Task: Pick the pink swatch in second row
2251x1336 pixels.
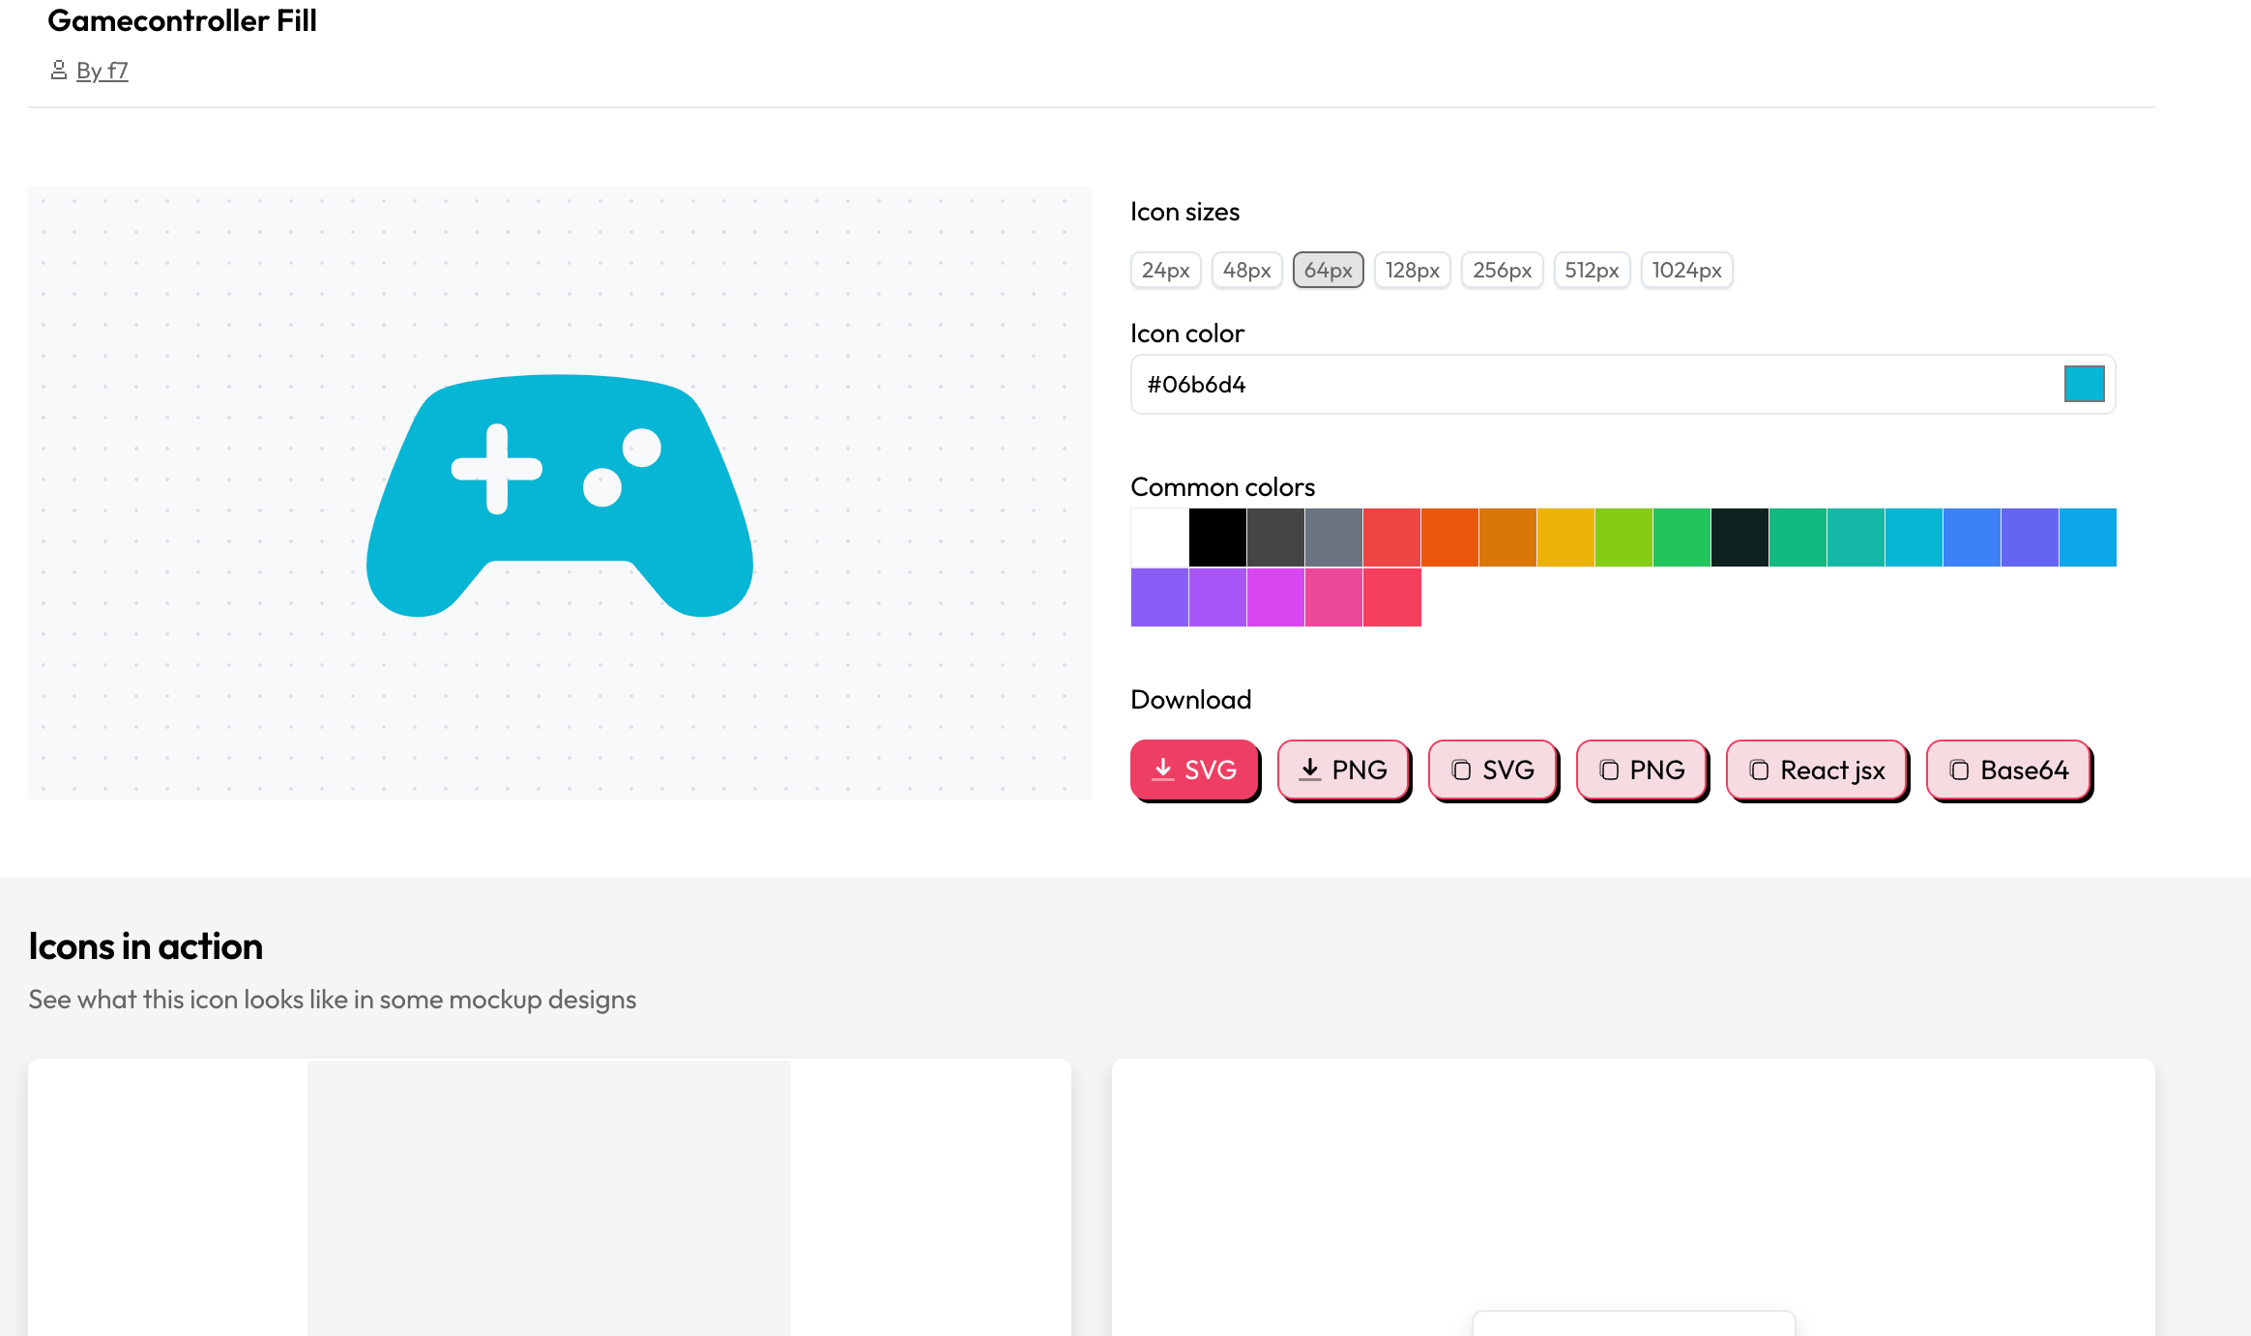Action: point(1334,597)
